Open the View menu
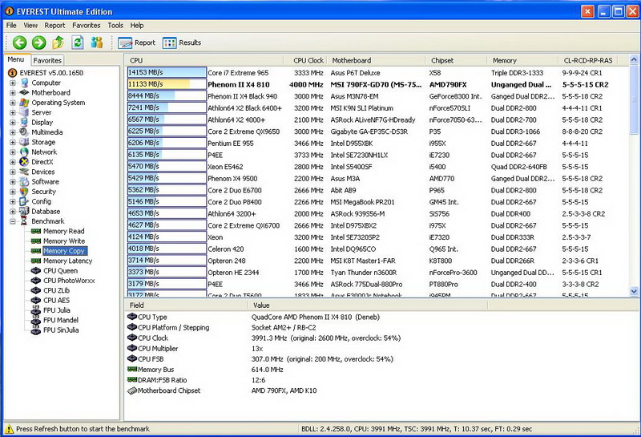The width and height of the screenshot is (641, 437). point(30,26)
